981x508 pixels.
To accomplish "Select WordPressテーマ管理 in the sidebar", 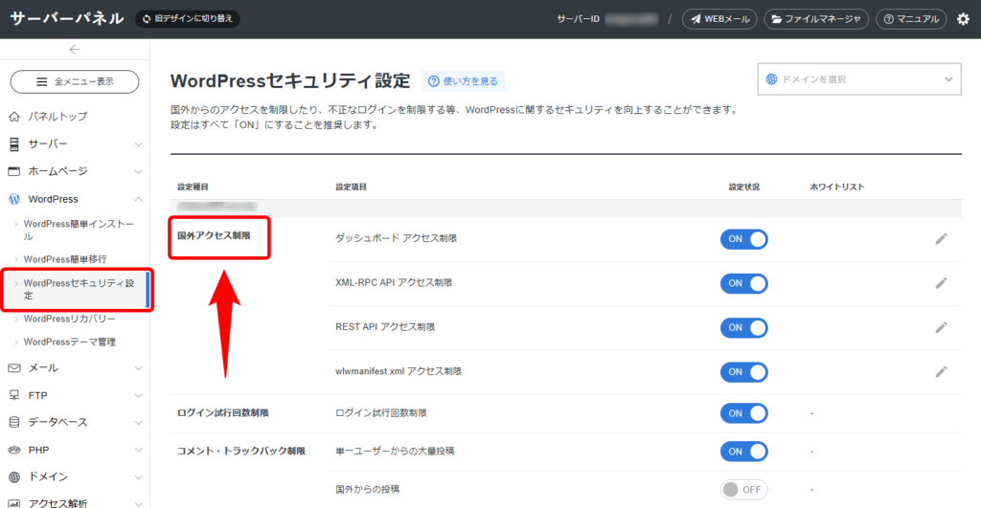I will (75, 342).
